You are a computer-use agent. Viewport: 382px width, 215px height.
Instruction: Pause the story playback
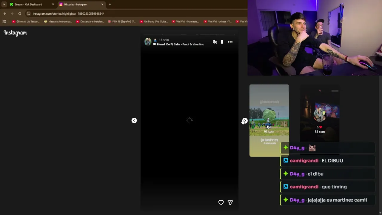point(222,42)
